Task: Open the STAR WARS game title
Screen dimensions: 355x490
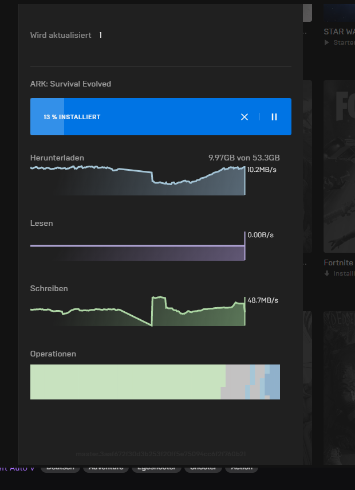Action: 339,32
